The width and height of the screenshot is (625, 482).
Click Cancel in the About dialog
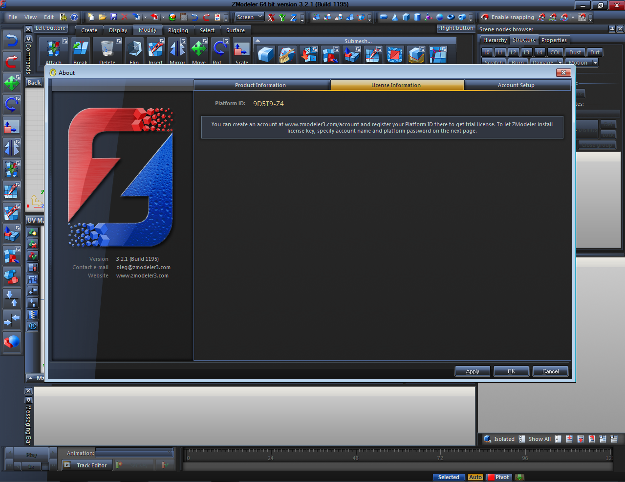(x=550, y=371)
